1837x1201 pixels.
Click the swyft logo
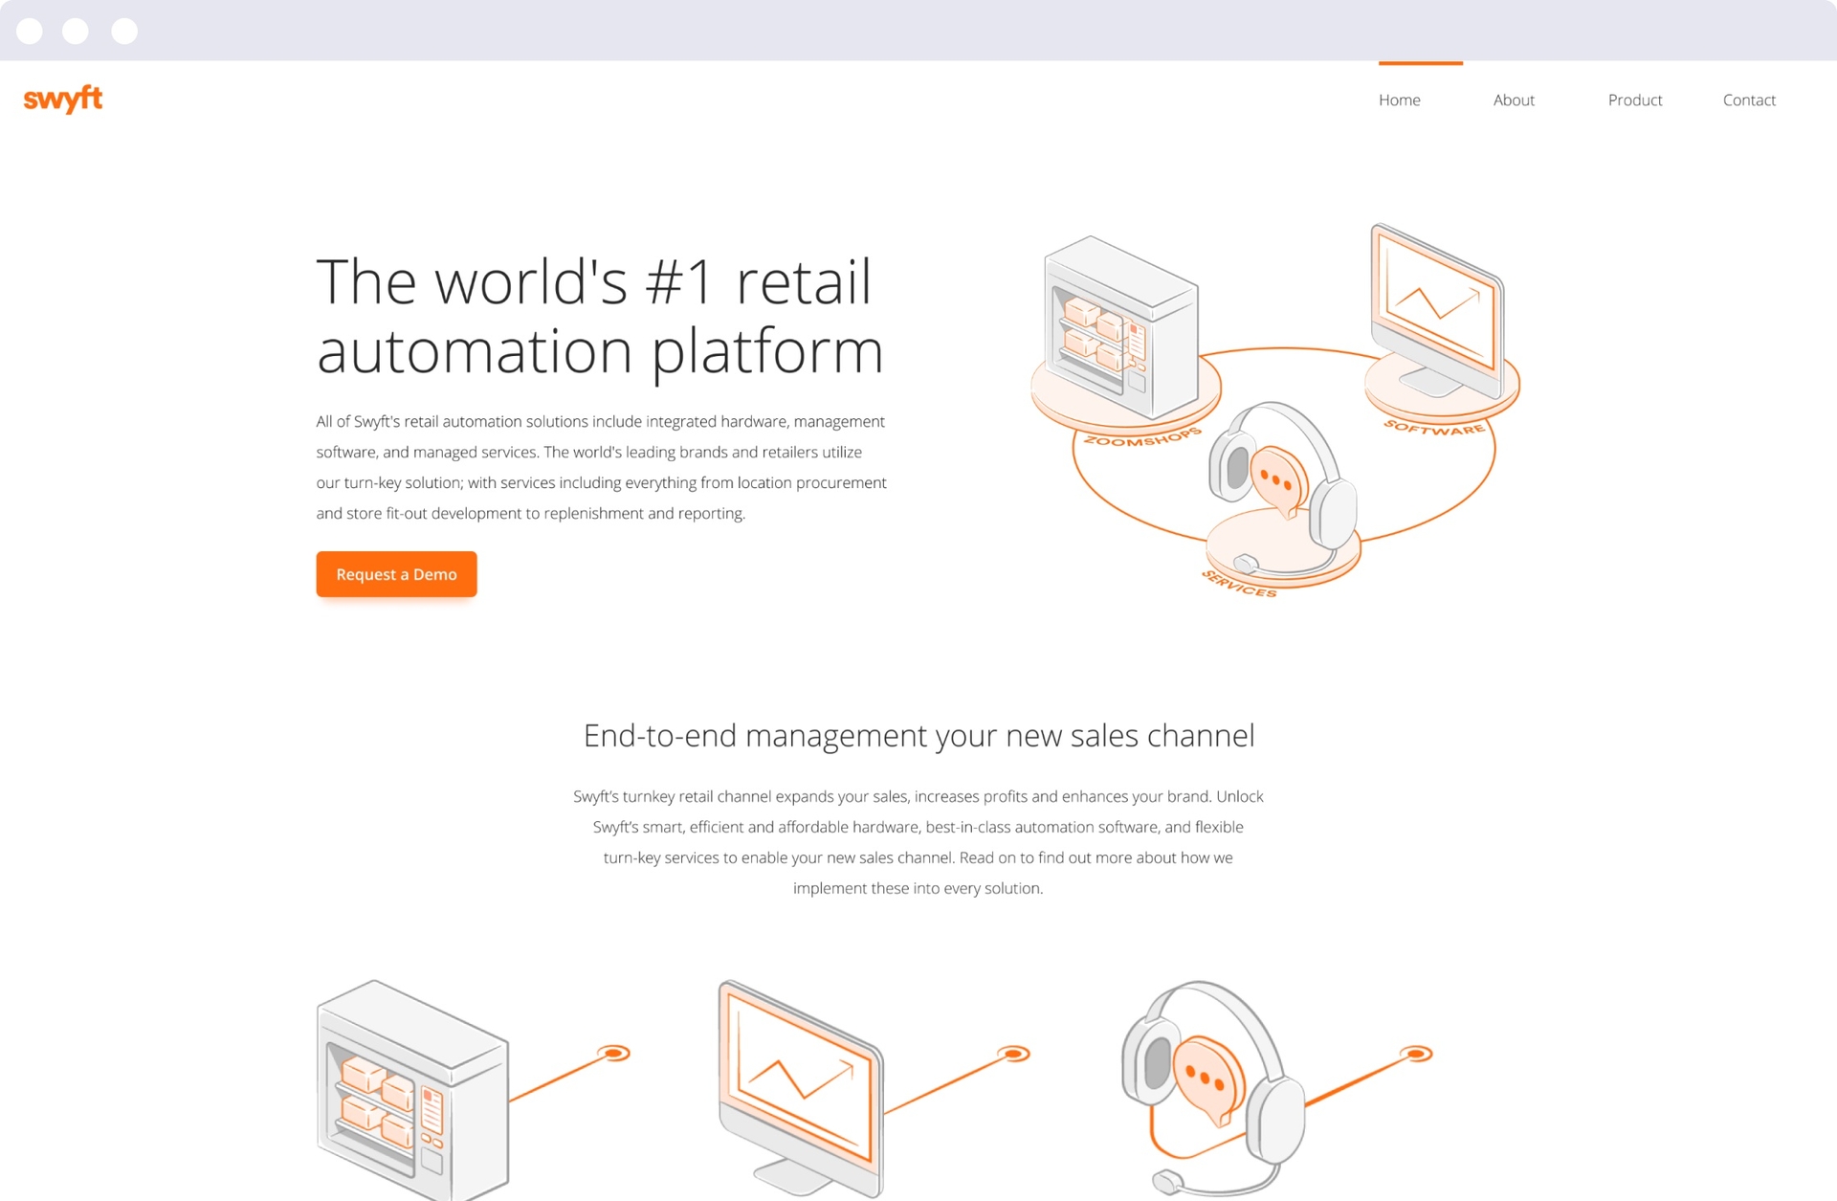pyautogui.click(x=62, y=100)
